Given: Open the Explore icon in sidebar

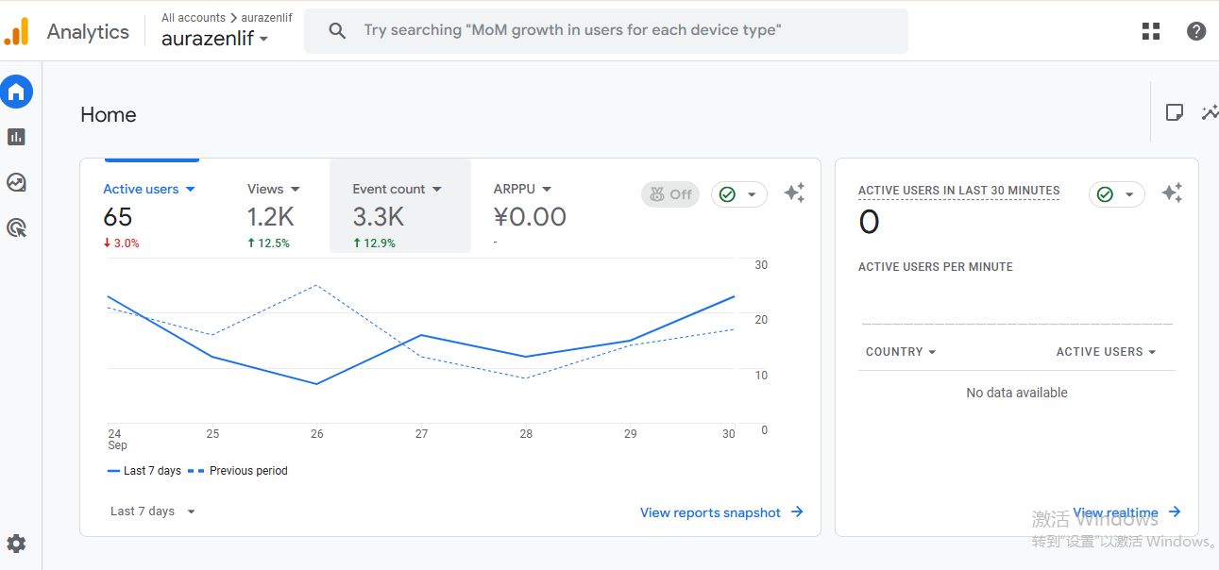Looking at the screenshot, I should (x=16, y=182).
